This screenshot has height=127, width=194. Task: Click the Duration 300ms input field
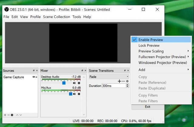tap(114, 86)
